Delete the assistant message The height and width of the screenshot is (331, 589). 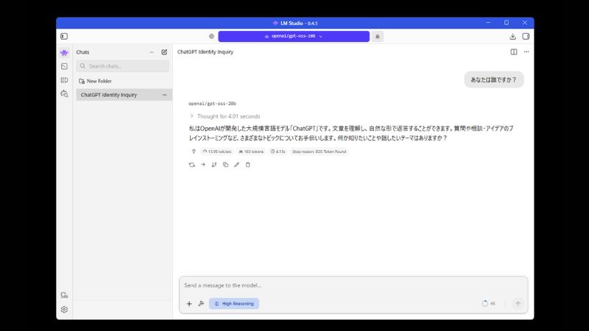coord(248,165)
